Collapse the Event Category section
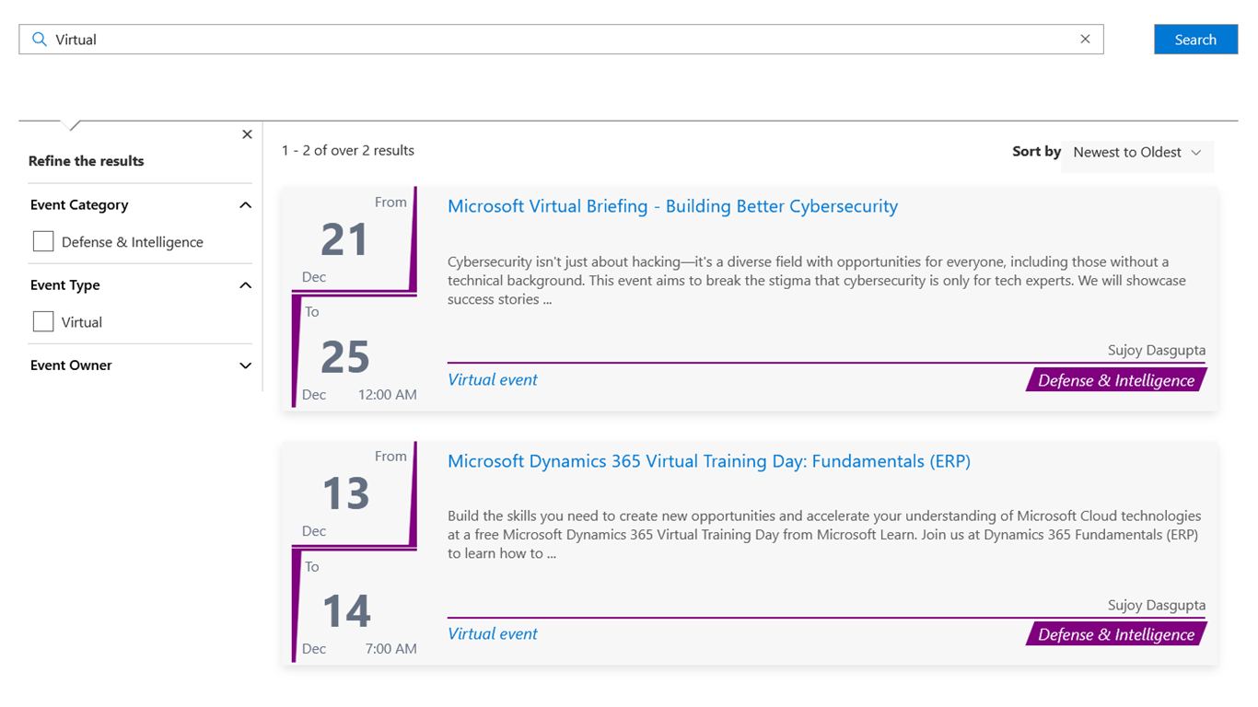Screen dimensions: 1258x707 245,205
